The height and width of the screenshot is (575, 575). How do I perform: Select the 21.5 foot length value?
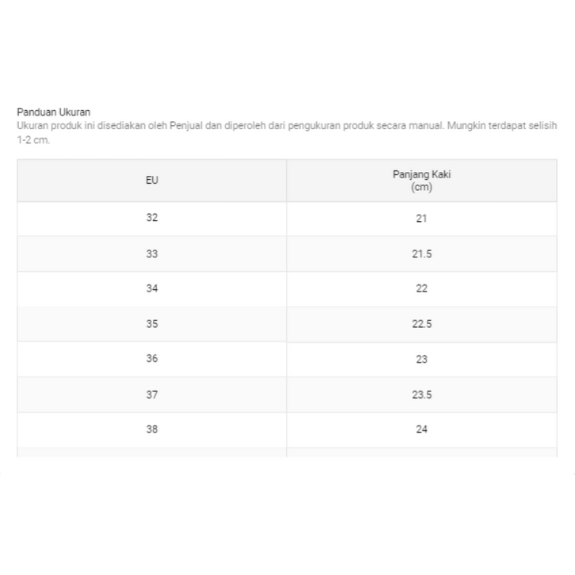pyautogui.click(x=421, y=253)
